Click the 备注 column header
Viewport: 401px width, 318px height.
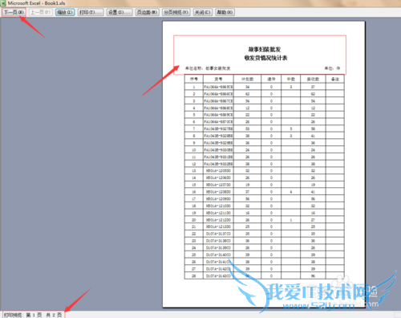click(x=334, y=79)
